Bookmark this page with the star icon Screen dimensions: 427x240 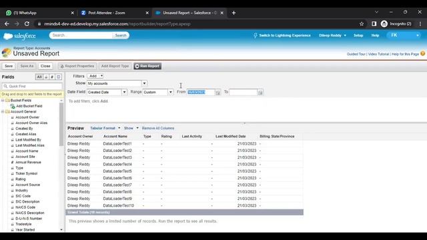(362, 24)
